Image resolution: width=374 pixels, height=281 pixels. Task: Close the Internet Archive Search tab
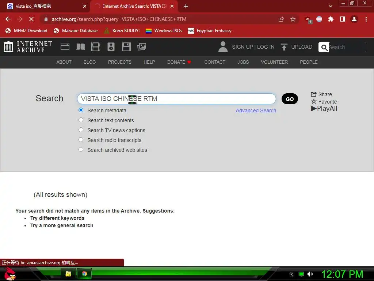point(172,6)
